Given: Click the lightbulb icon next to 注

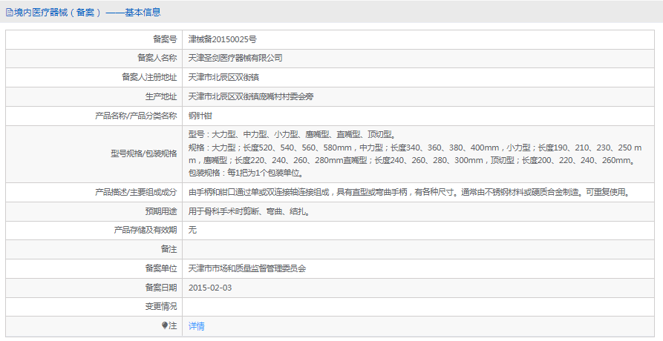Looking at the screenshot, I should [165, 325].
